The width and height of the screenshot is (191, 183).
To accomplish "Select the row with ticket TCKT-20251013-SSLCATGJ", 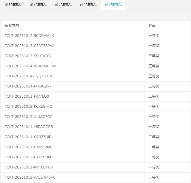I will pyautogui.click(x=28, y=56).
